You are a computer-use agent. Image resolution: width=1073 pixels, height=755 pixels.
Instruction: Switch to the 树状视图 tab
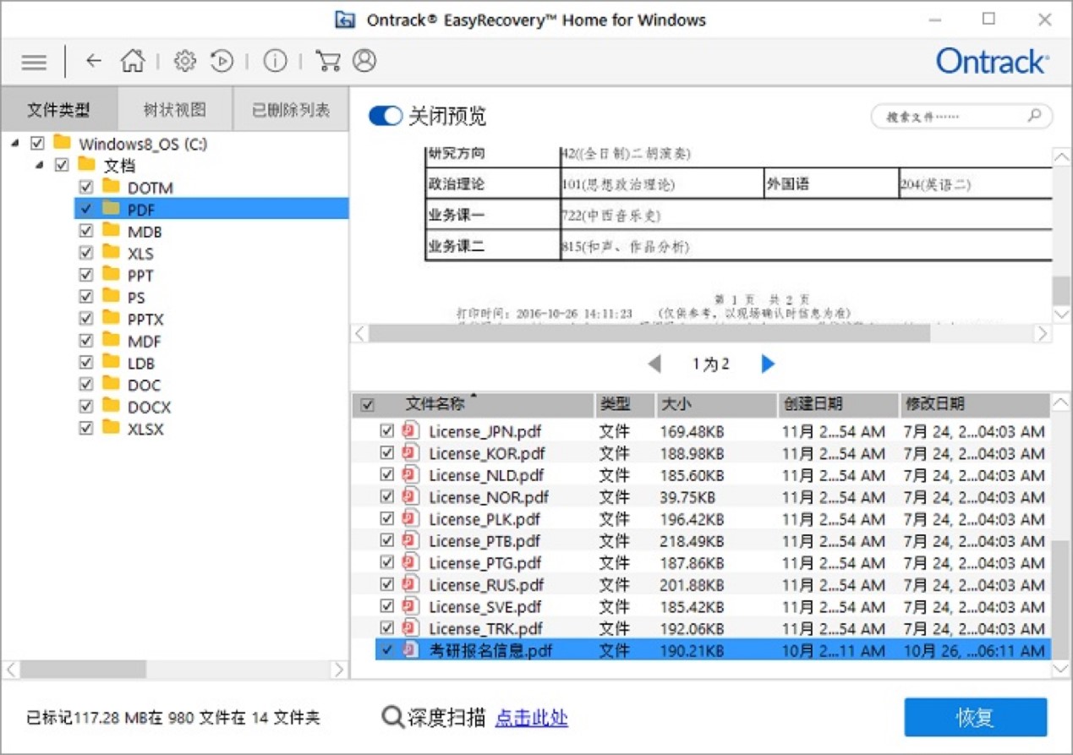[x=174, y=110]
